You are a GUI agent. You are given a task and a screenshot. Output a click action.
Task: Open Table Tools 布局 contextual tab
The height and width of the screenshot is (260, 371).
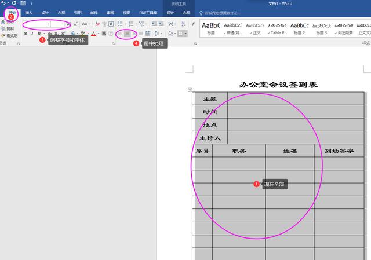(x=187, y=13)
